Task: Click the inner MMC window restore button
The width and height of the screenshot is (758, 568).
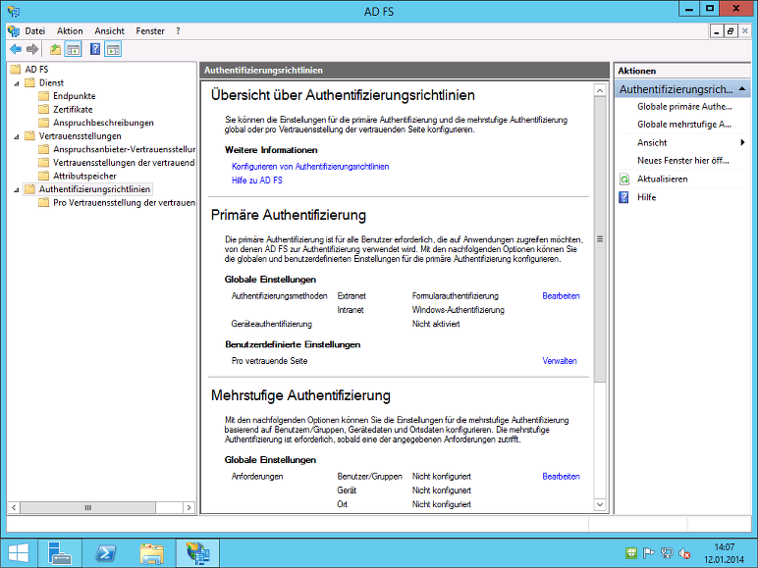Action: coord(730,31)
